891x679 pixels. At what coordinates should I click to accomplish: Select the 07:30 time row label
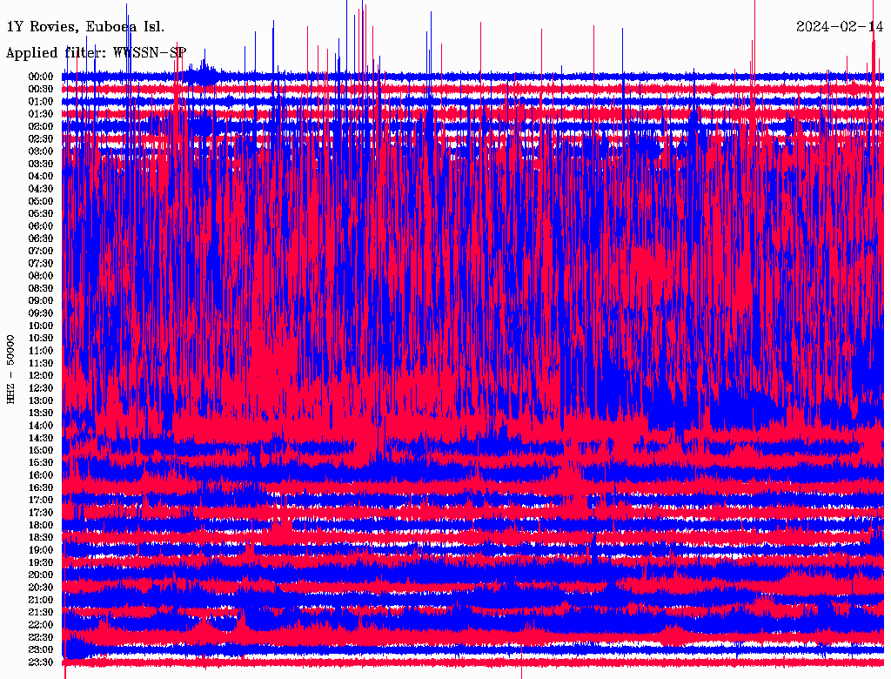(41, 264)
